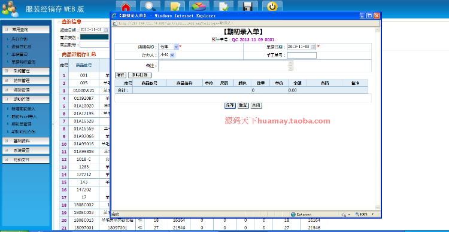Viewport: 449px width, 232px height.
Task: Click the 商品款号 column header in popup table
Action: tap(149, 83)
